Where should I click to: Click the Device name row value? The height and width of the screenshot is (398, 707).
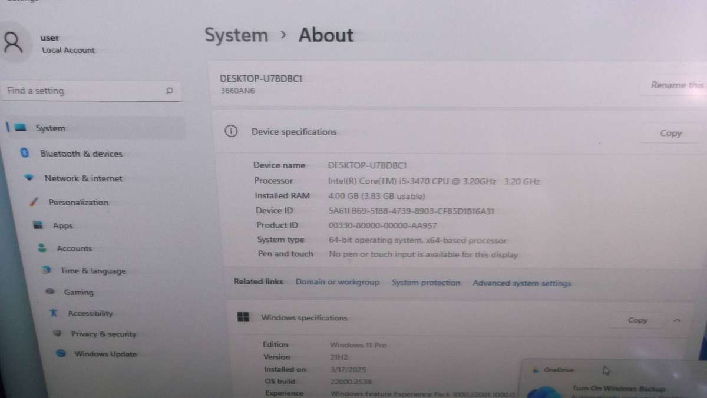pos(368,165)
